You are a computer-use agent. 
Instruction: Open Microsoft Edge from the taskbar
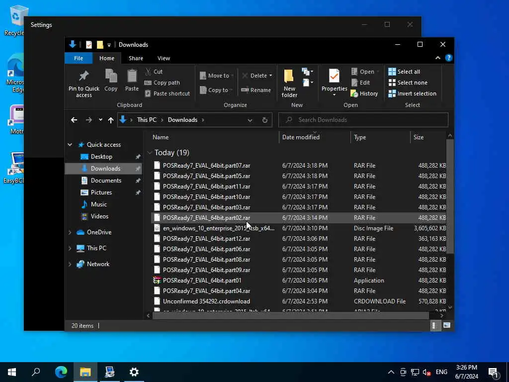(x=61, y=372)
